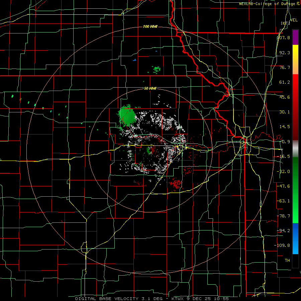Click the TH threshold label in legend
Viewport: 301px width, 301px height.
point(287,260)
